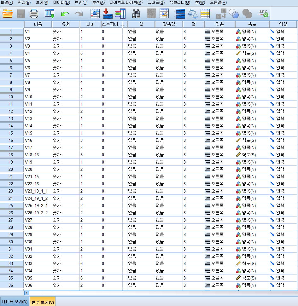Viewport: 298px width, 306px height.
Task: Open measure dropdown cell for V4
Action: 252,53
